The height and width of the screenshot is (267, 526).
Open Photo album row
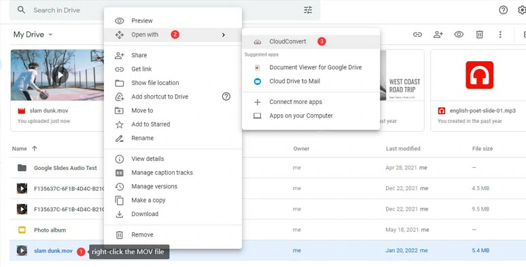268,230
